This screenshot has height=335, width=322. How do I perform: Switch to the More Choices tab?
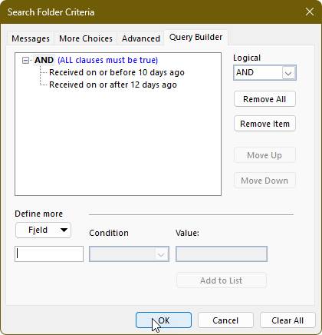[x=86, y=38]
